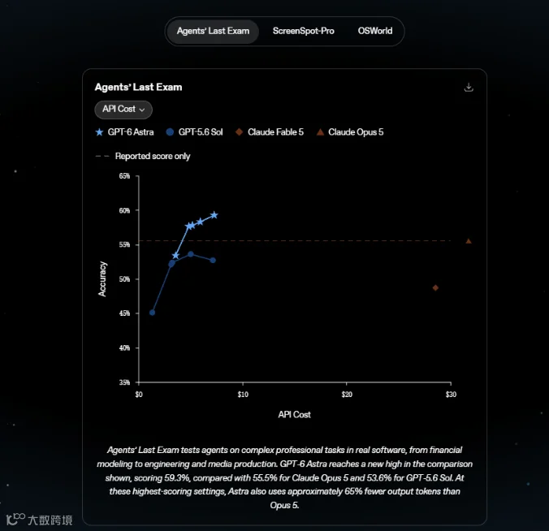549x531 pixels.
Task: Open the API Cost dropdown
Action: 123,110
